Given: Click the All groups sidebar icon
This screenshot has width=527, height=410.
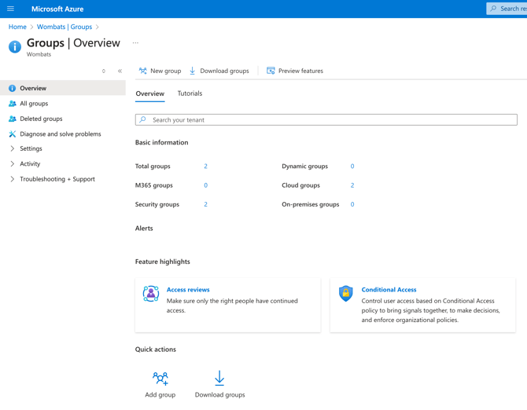Looking at the screenshot, I should [x=12, y=104].
